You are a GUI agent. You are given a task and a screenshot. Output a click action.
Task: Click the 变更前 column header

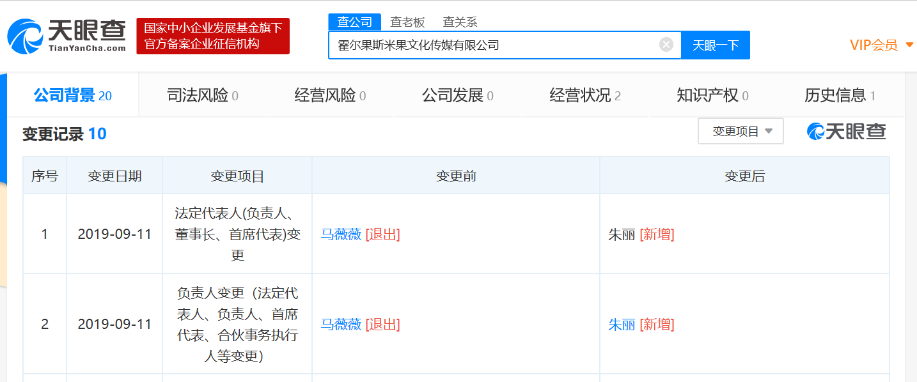tap(456, 176)
